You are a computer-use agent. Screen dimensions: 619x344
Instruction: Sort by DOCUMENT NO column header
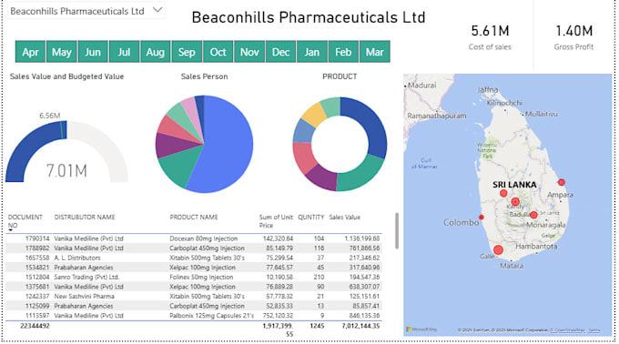click(x=25, y=221)
